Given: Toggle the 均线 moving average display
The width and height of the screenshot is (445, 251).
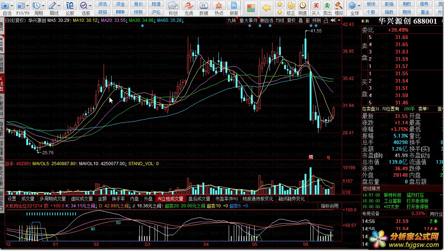Looking at the screenshot, I should (x=280, y=20).
